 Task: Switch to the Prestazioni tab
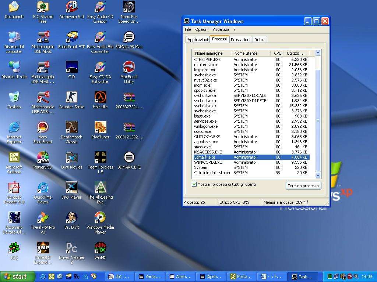coord(240,40)
